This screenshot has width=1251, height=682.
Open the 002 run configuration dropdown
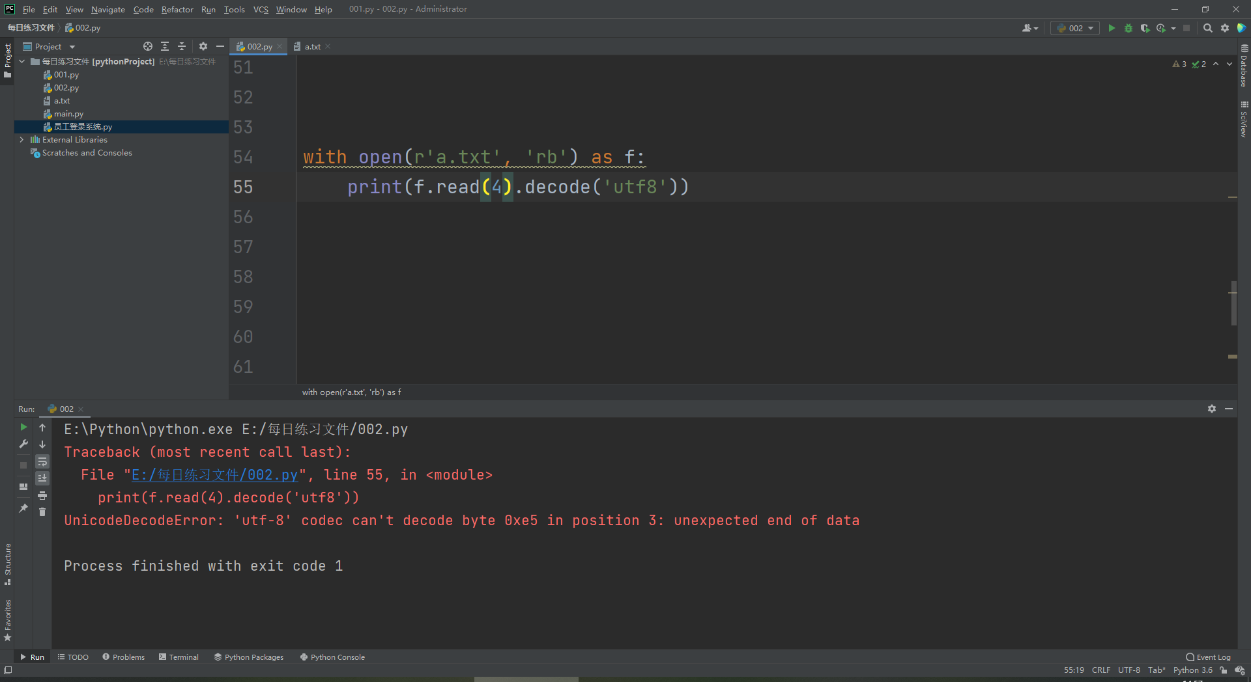[x=1075, y=28]
